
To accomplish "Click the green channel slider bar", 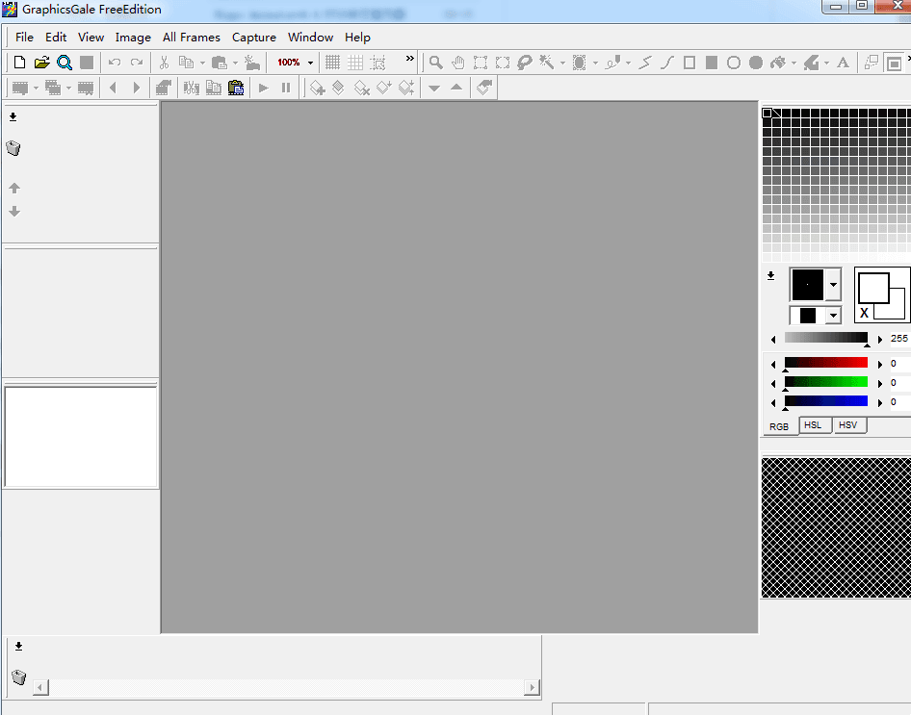I will click(x=825, y=382).
